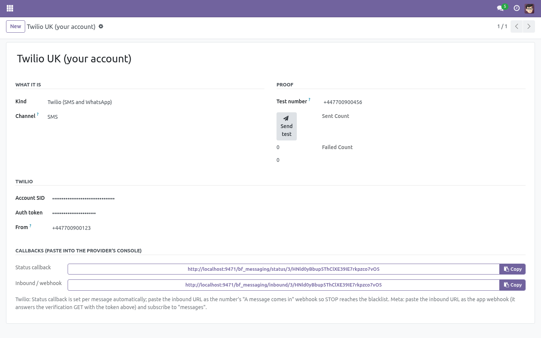541x338 pixels.
Task: Click the Status callback label
Action: (33, 267)
